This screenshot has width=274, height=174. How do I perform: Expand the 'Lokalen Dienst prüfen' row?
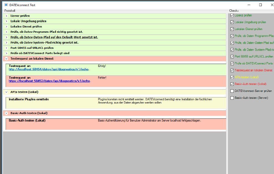coord(6,27)
